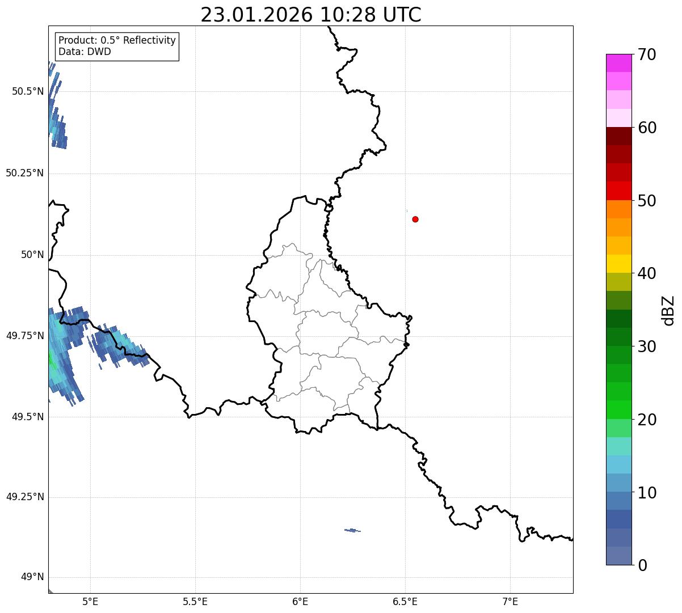Click the colorbar tick label 10
This screenshot has width=682, height=613.
pos(647,493)
